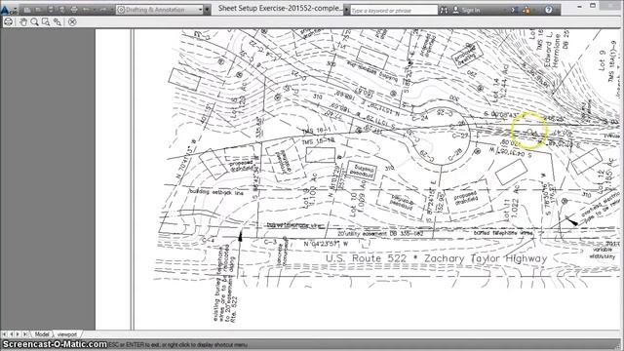Open the Help question mark icon
624x351 pixels.
(548, 10)
